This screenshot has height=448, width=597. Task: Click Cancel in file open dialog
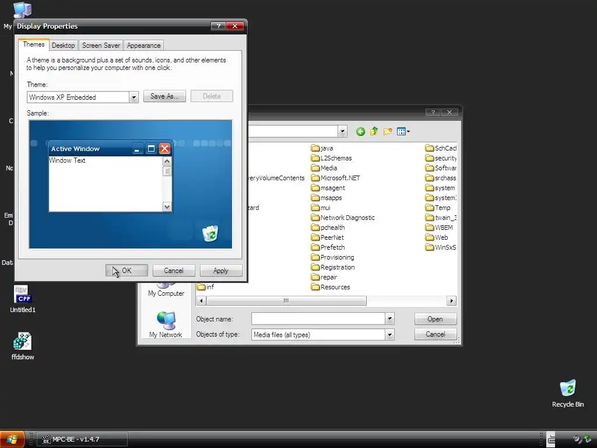pyautogui.click(x=435, y=334)
